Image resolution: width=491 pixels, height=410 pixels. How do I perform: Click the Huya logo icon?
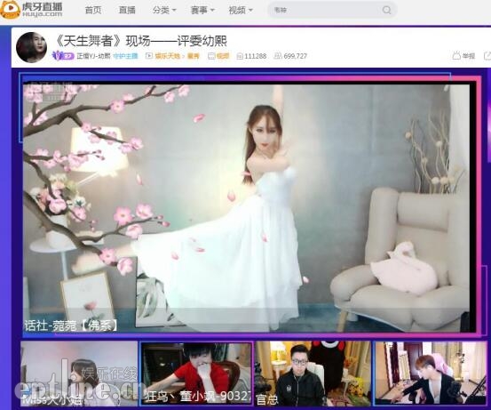(10, 10)
